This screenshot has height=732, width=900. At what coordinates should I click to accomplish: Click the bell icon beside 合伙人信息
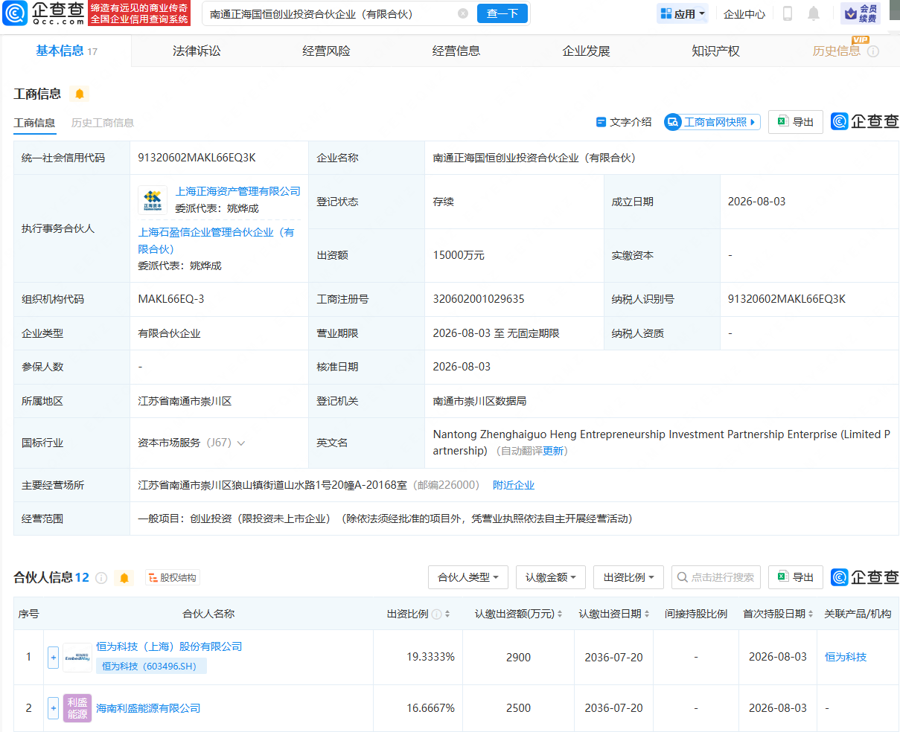coord(124,578)
